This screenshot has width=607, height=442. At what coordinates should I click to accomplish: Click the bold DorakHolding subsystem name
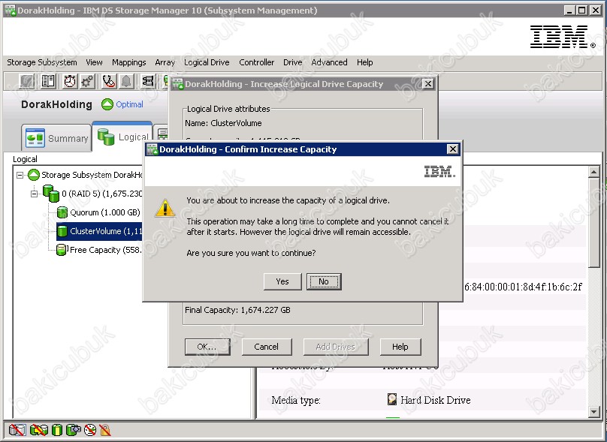(x=56, y=104)
